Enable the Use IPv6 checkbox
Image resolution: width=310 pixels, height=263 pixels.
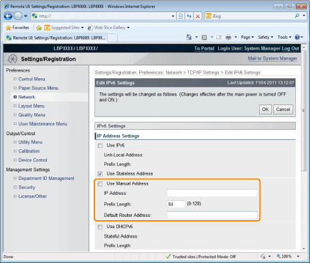(100, 146)
